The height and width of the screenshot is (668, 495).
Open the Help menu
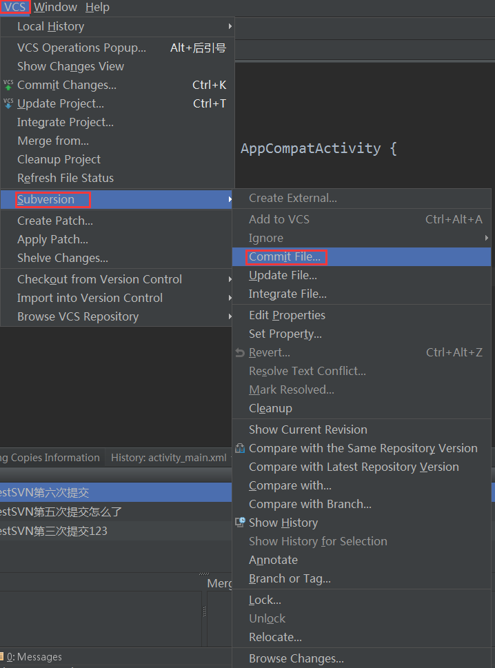97,8
